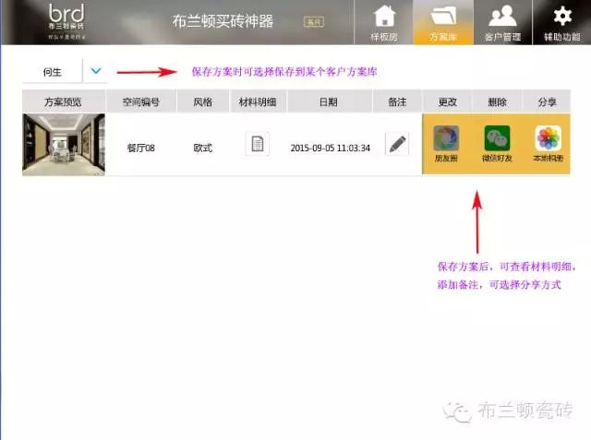Click the 方案预览 column header
Image resolution: width=591 pixels, height=440 pixels.
pyautogui.click(x=63, y=101)
